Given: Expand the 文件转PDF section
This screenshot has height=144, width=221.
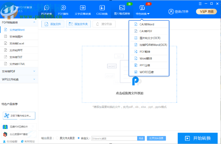Looking at the screenshot, I should point(34,71).
